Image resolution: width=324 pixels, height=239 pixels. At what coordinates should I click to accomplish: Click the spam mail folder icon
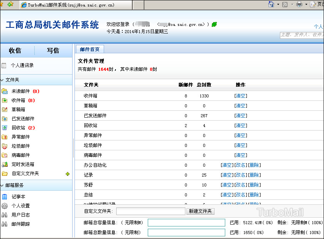click(5, 146)
